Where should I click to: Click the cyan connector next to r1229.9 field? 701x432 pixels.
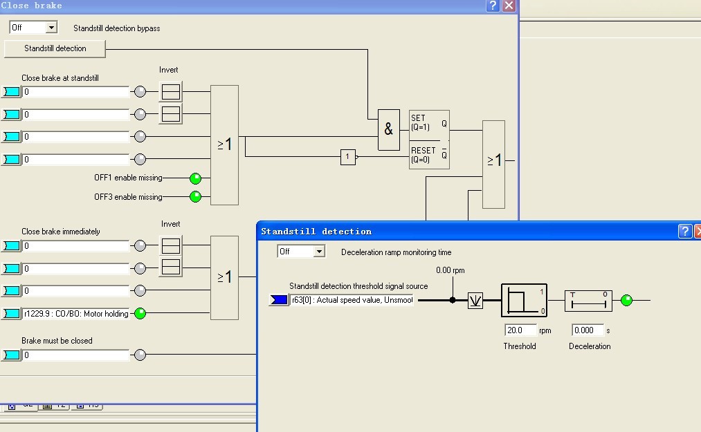[x=11, y=313]
